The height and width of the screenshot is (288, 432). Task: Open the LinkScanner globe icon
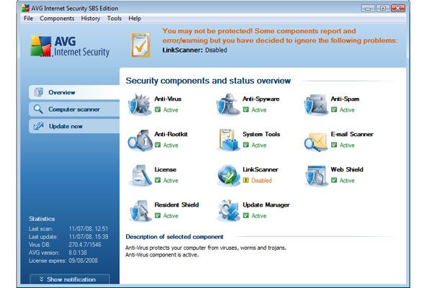pyautogui.click(x=228, y=175)
